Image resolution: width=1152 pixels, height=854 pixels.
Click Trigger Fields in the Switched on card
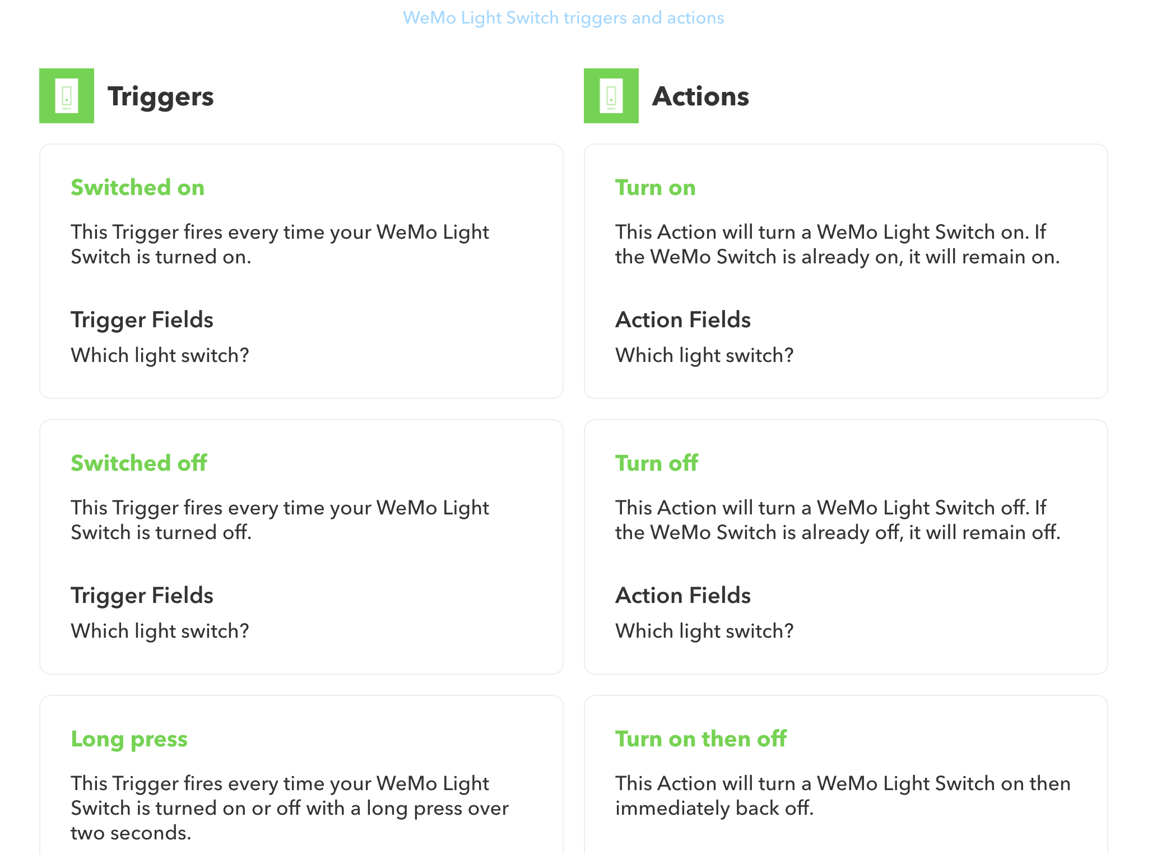(142, 320)
